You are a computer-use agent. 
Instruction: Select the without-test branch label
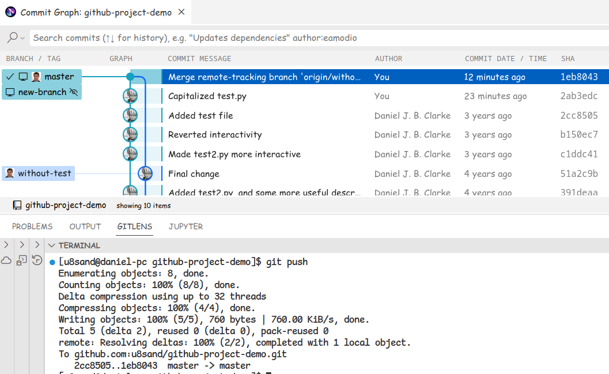point(44,173)
